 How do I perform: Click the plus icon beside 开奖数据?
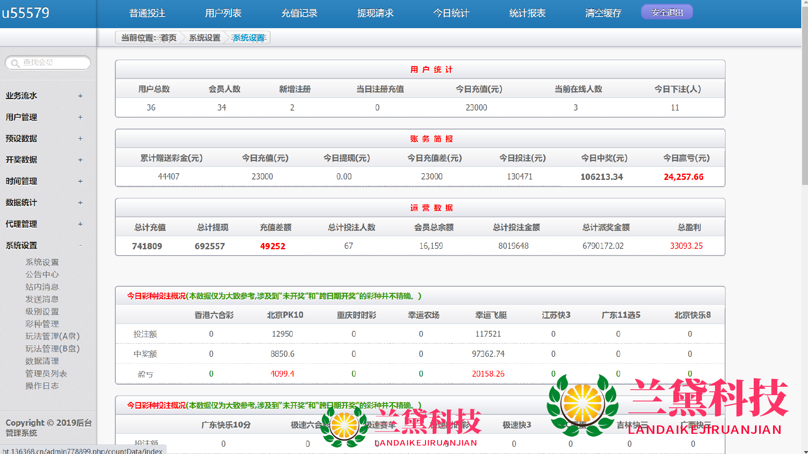[x=80, y=160]
